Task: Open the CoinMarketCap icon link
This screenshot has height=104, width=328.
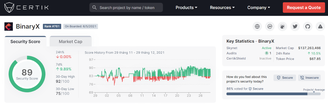Action: point(270,26)
